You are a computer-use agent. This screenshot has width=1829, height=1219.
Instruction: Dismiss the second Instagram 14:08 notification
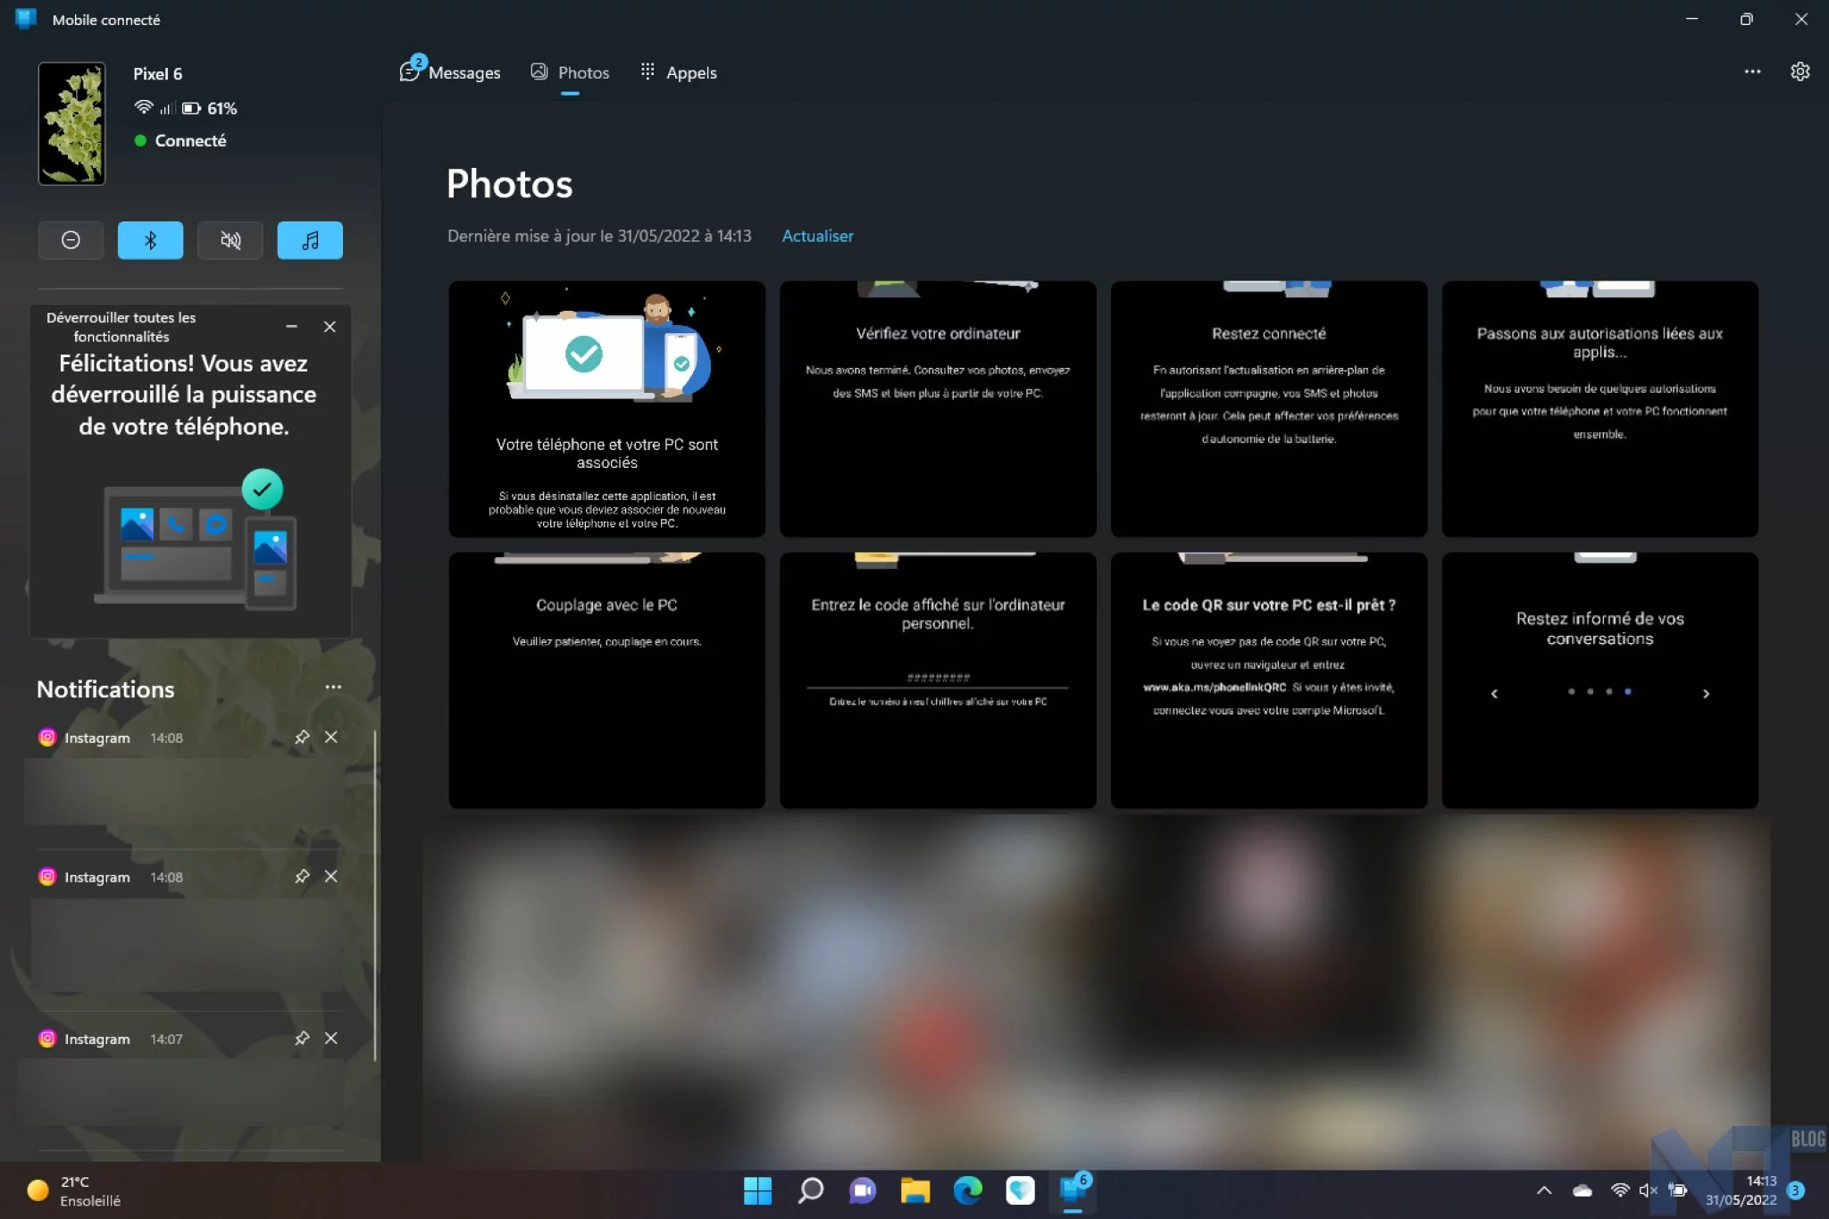coord(330,876)
